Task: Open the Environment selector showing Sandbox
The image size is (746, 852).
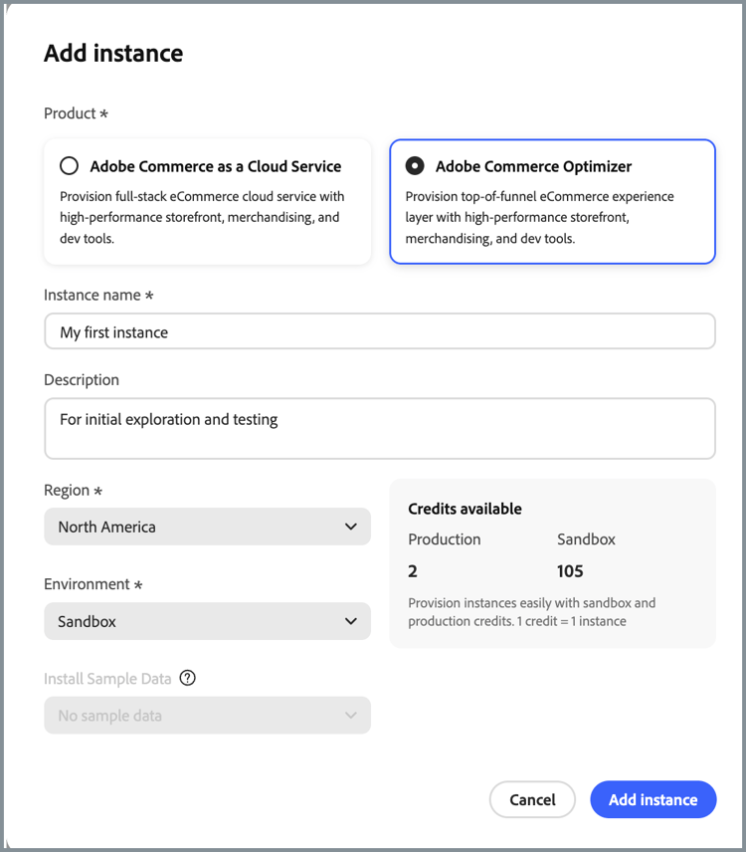Action: tap(207, 620)
